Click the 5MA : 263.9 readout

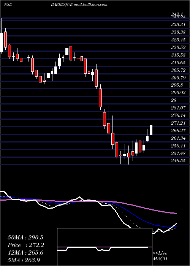coord(24,260)
